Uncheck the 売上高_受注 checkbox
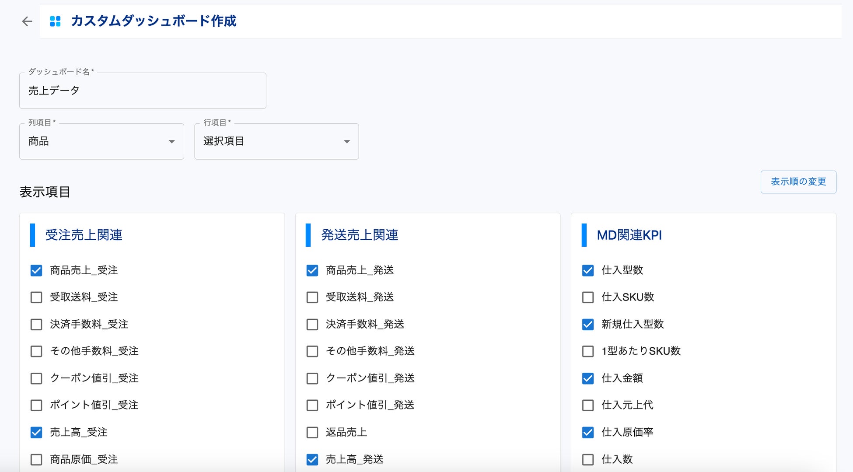Screen dimensions: 853x472 (x=36, y=433)
